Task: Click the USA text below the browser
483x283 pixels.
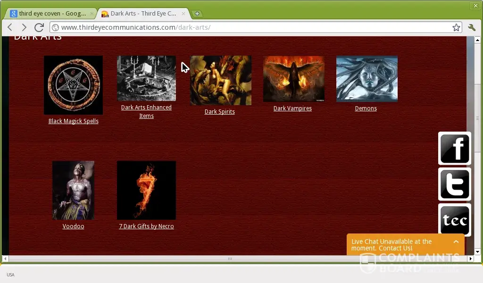Action: click(x=10, y=275)
